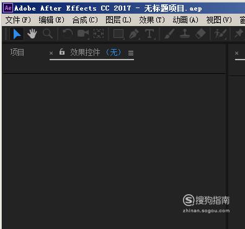Select the Pan Behind anchor point tool
Image resolution: width=245 pixels, height=229 pixels.
pos(99,34)
